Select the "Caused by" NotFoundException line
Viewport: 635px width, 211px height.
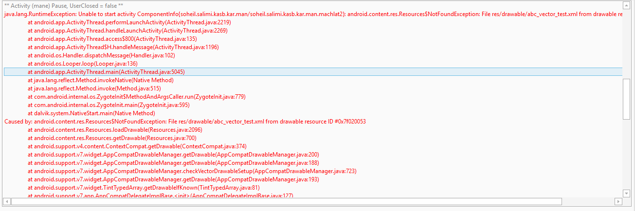pyautogui.click(x=185, y=122)
